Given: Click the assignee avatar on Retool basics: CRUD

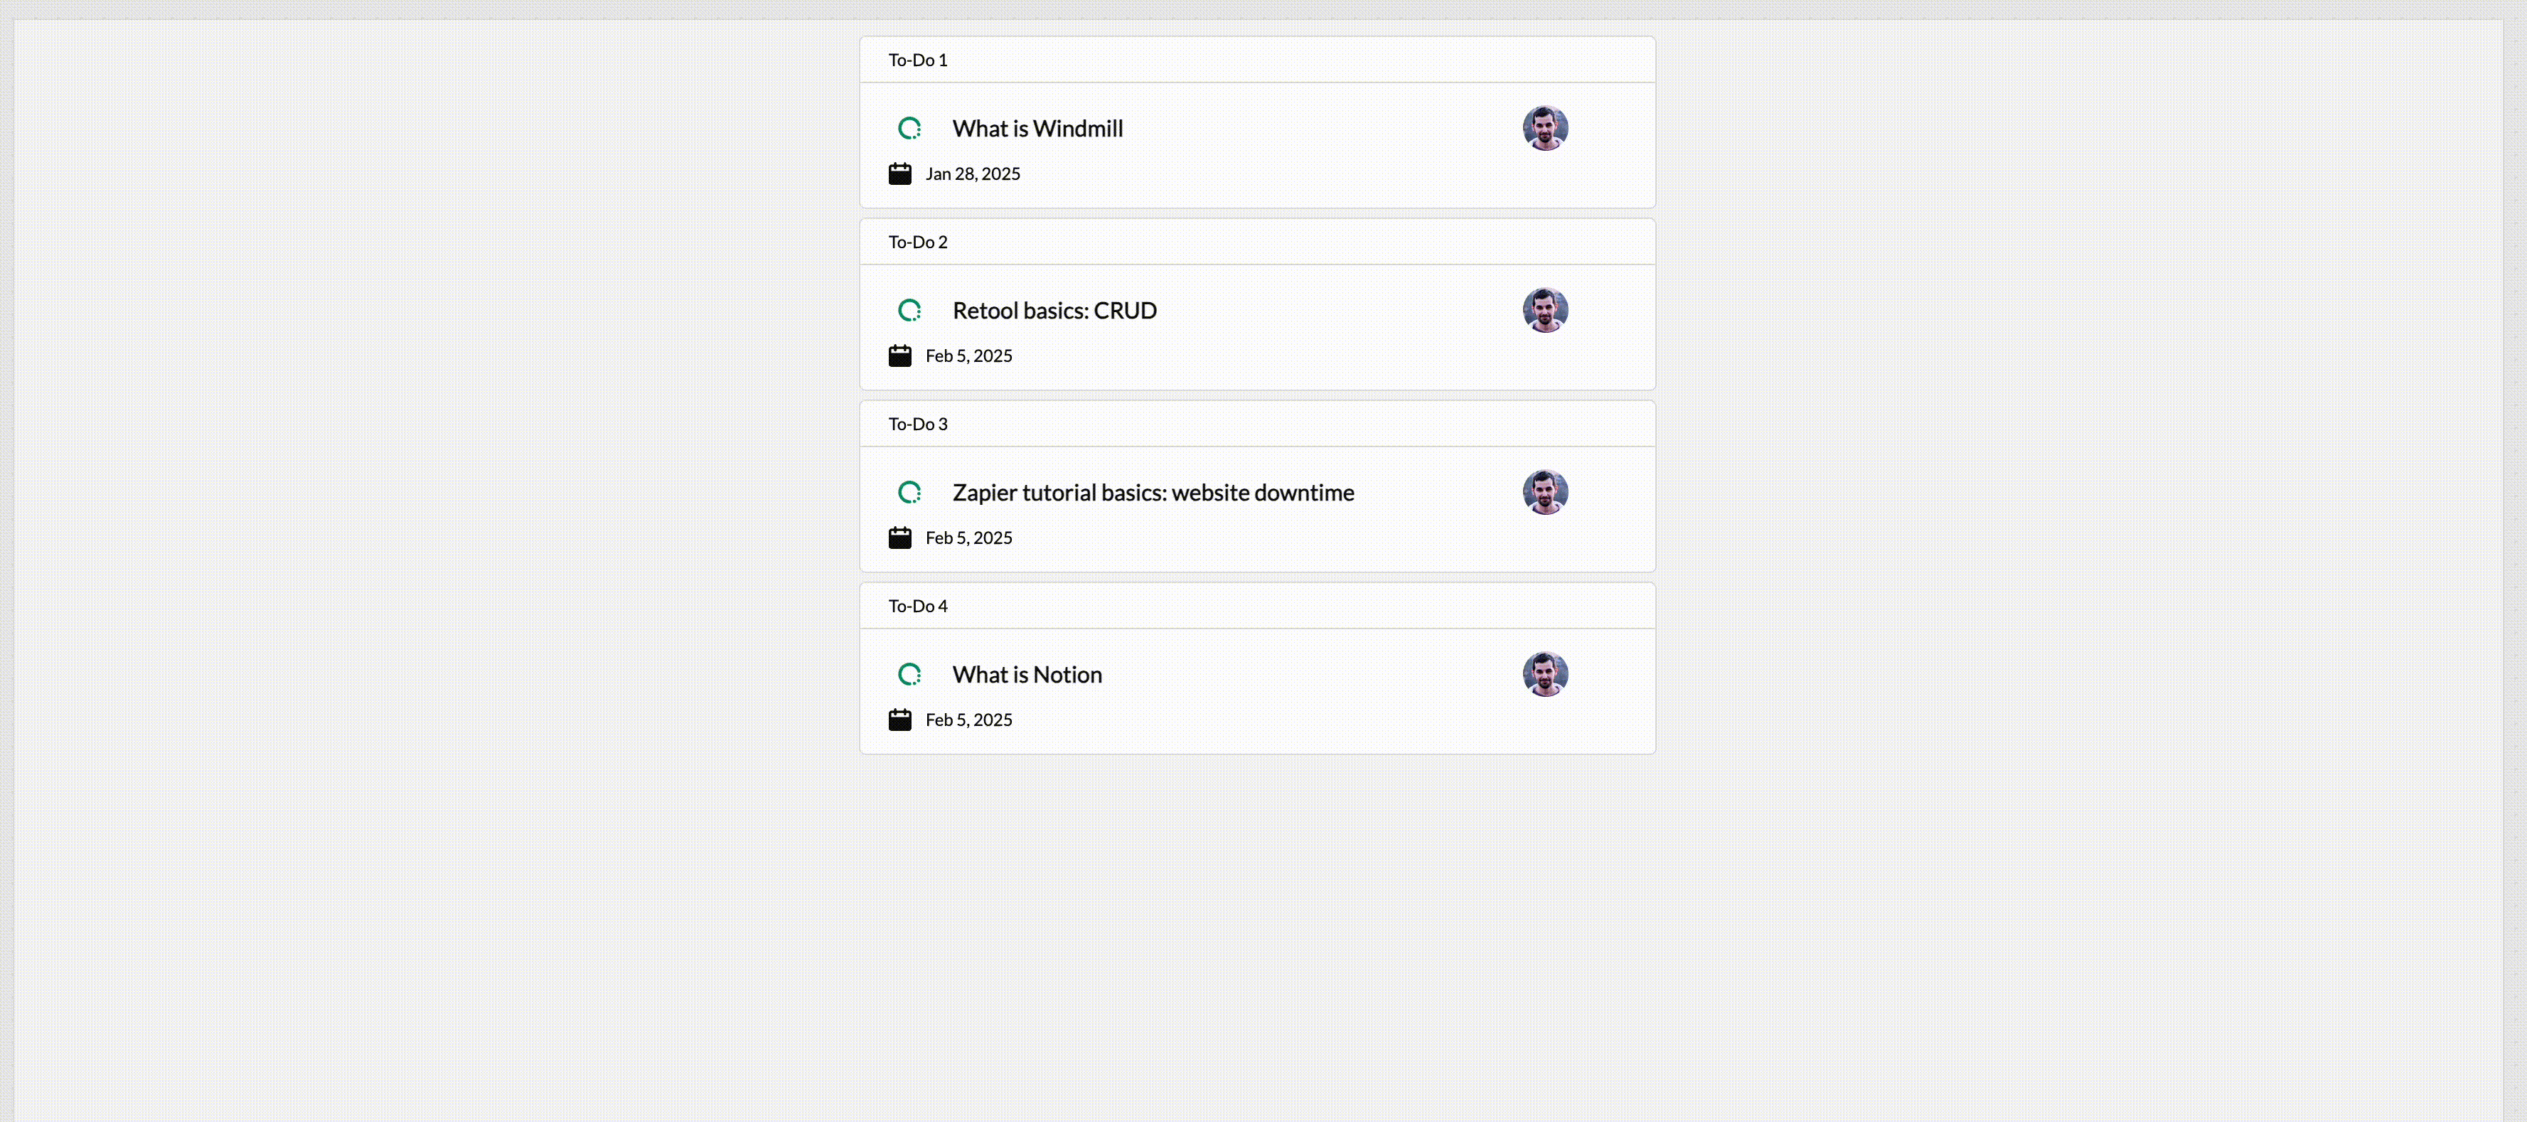Looking at the screenshot, I should [1545, 310].
